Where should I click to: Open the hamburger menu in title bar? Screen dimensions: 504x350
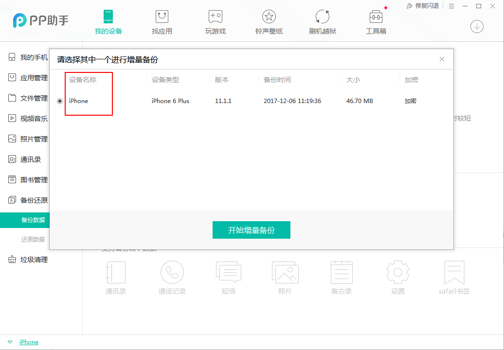coord(451,6)
